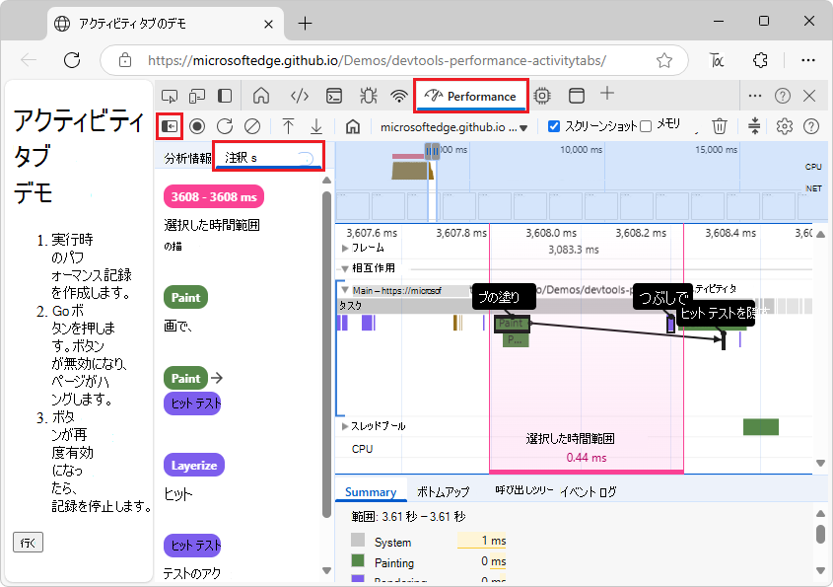
Task: Open the device emulation toolbar
Action: point(196,96)
